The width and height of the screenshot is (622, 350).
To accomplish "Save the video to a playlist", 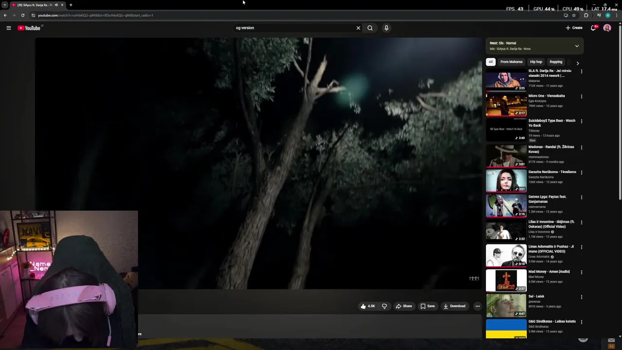I will [428, 306].
